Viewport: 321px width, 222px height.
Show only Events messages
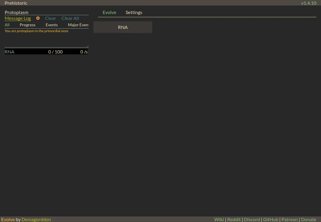point(52,25)
